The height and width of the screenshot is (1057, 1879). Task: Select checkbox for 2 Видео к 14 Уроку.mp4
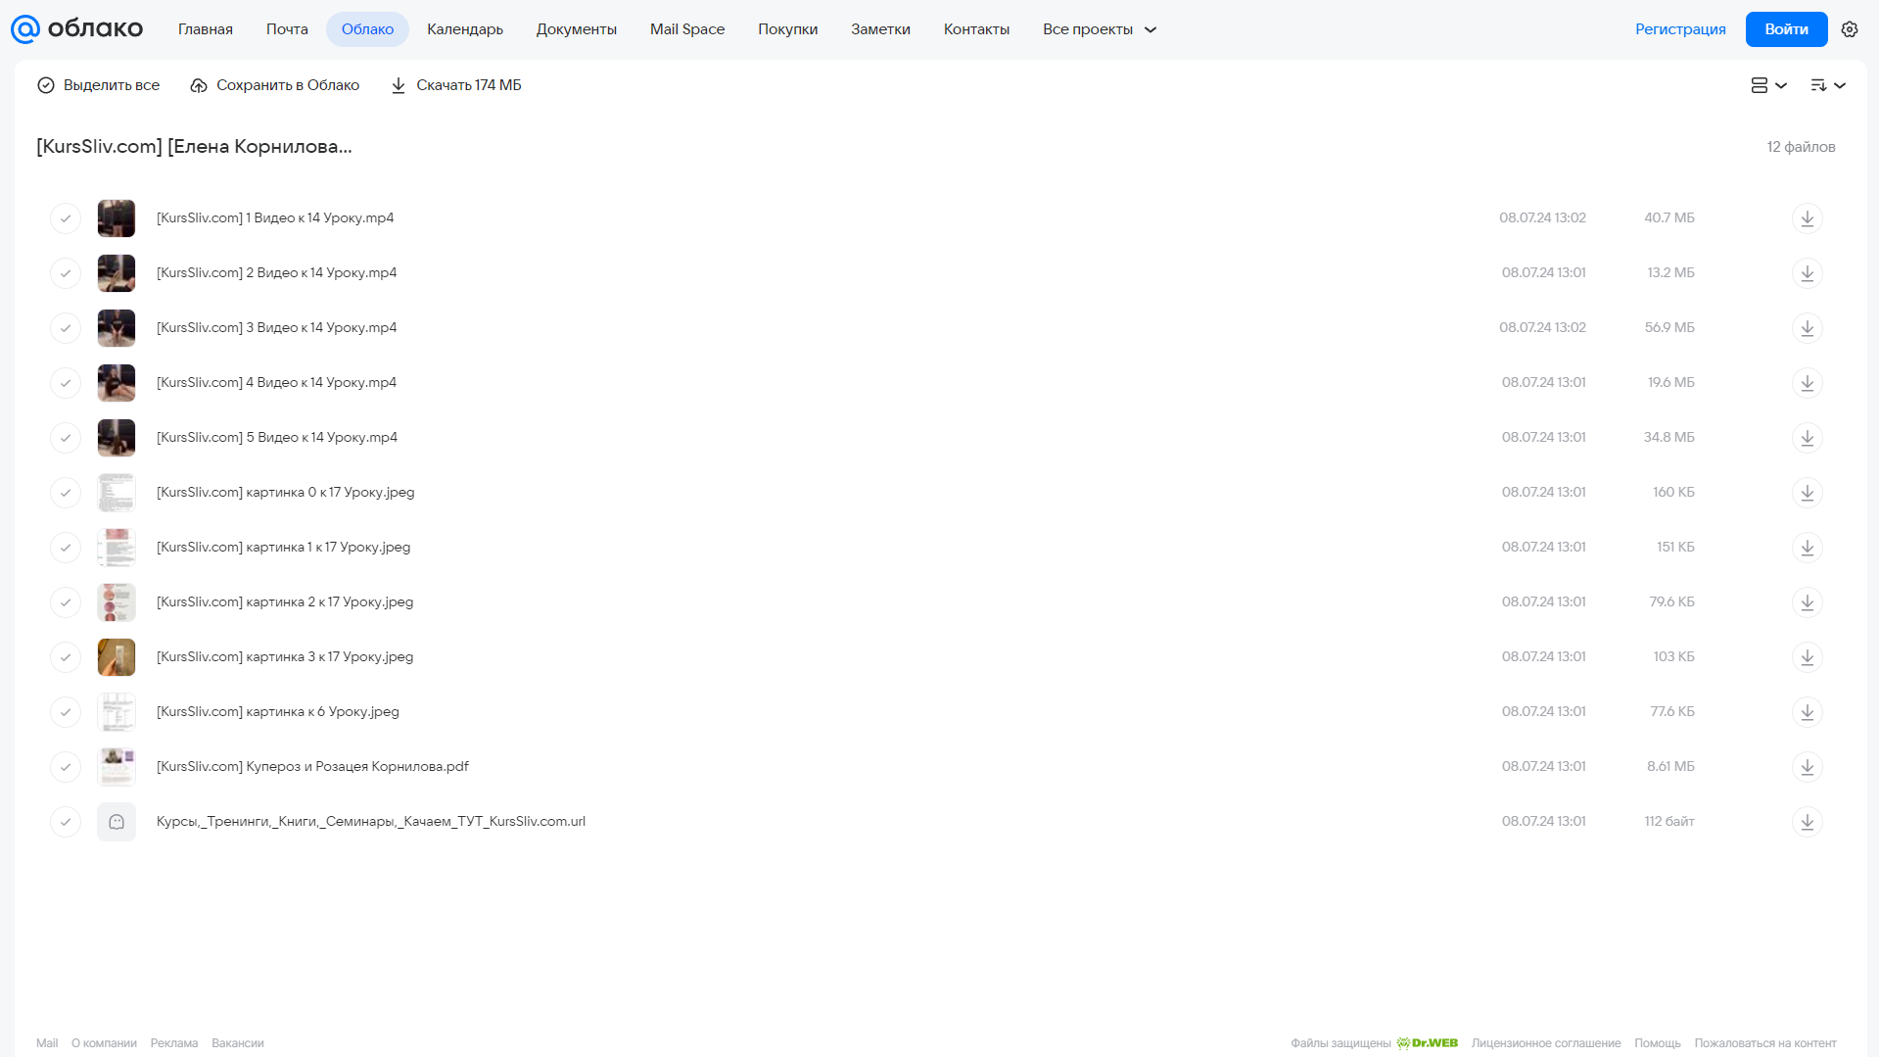tap(66, 273)
